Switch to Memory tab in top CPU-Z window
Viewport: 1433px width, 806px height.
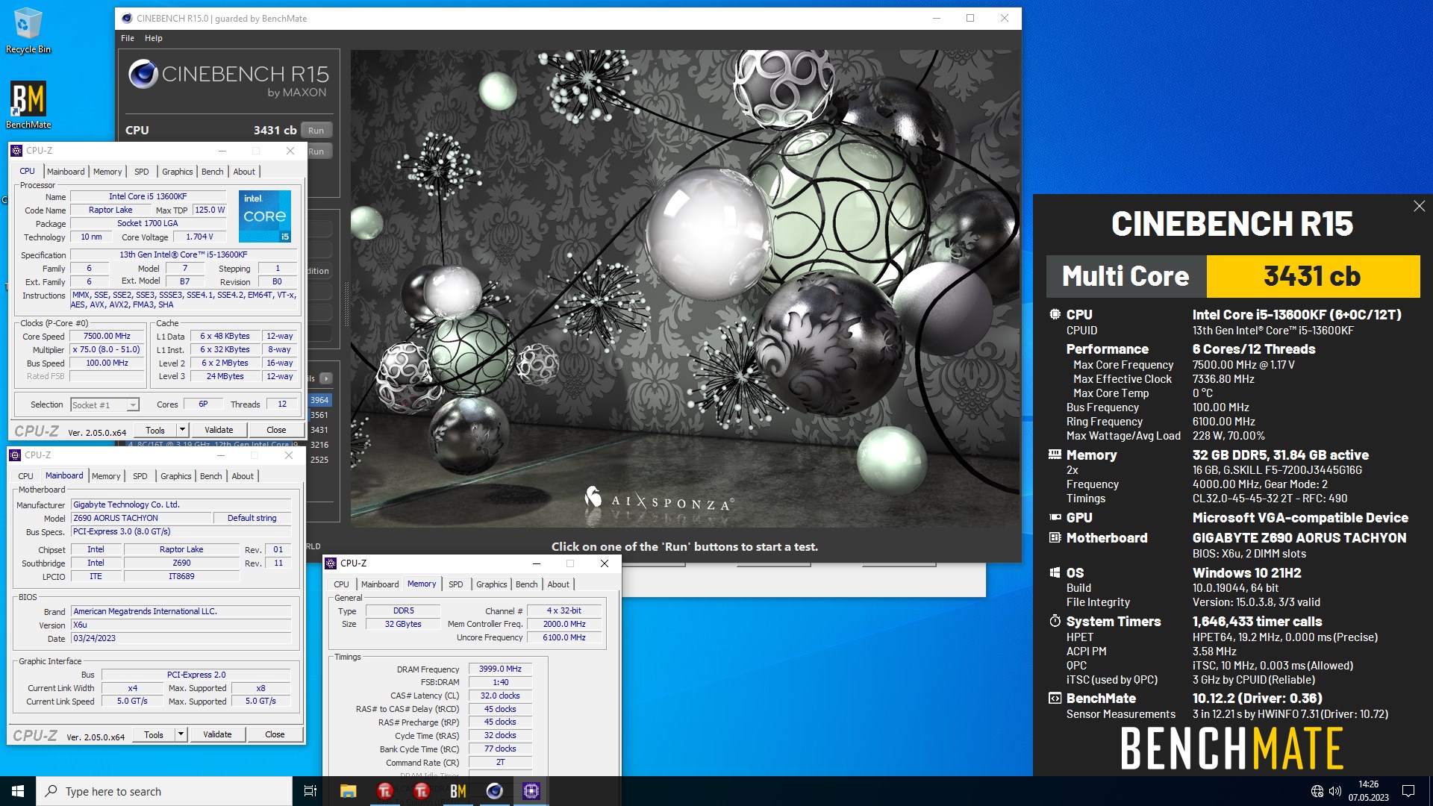(x=107, y=172)
